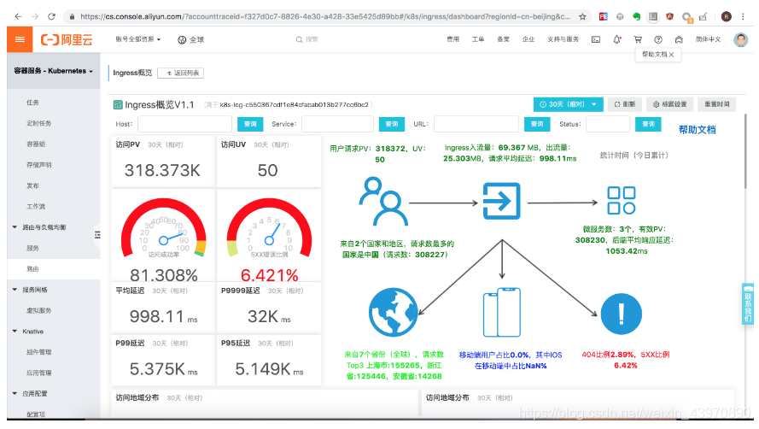Select 虚拟服务 in the sidebar
The width and height of the screenshot is (759, 429).
pyautogui.click(x=38, y=310)
